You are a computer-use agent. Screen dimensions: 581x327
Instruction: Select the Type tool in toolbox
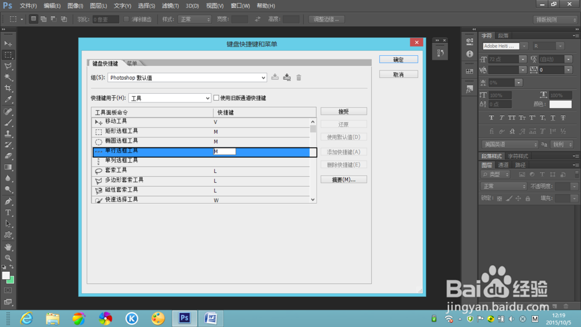coord(8,213)
